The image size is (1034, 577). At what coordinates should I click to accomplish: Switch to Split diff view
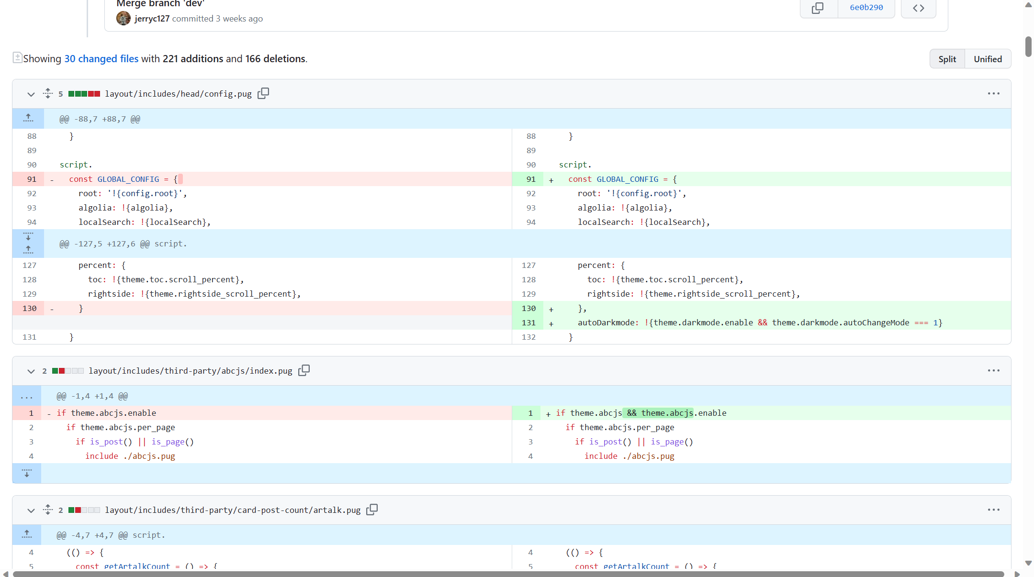pyautogui.click(x=947, y=58)
